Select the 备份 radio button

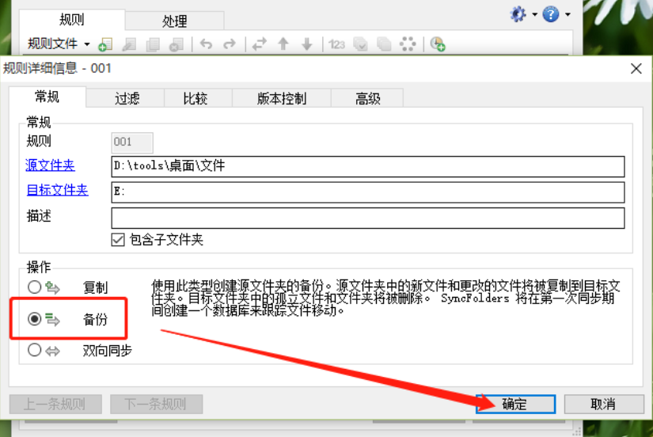35,319
